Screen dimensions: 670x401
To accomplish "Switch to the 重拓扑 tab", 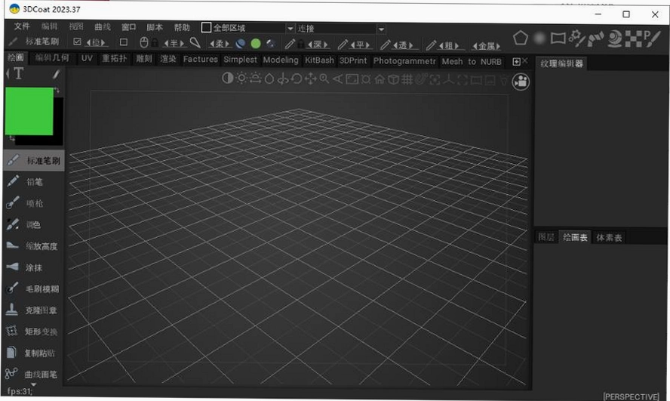I will [x=114, y=58].
